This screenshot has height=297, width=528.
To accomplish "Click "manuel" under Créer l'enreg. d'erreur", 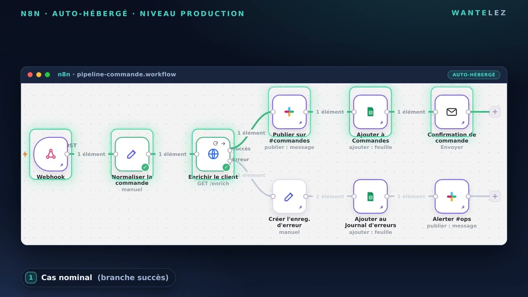I will click(x=289, y=232).
